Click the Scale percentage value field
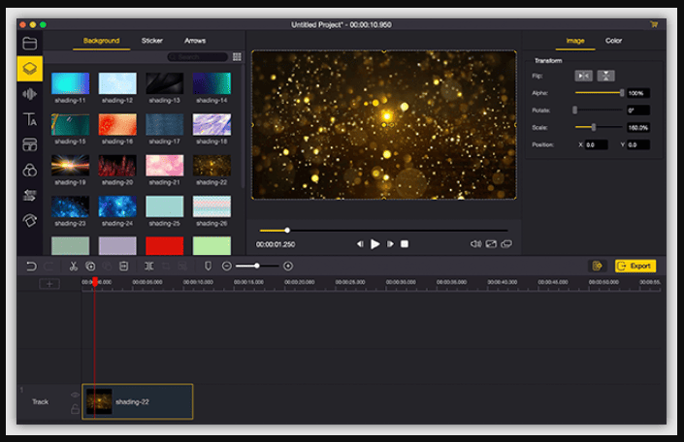Screen dimensions: 684x442 coord(638,127)
